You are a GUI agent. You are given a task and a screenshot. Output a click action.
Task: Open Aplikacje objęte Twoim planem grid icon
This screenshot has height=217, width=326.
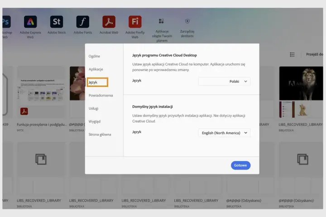tap(161, 21)
